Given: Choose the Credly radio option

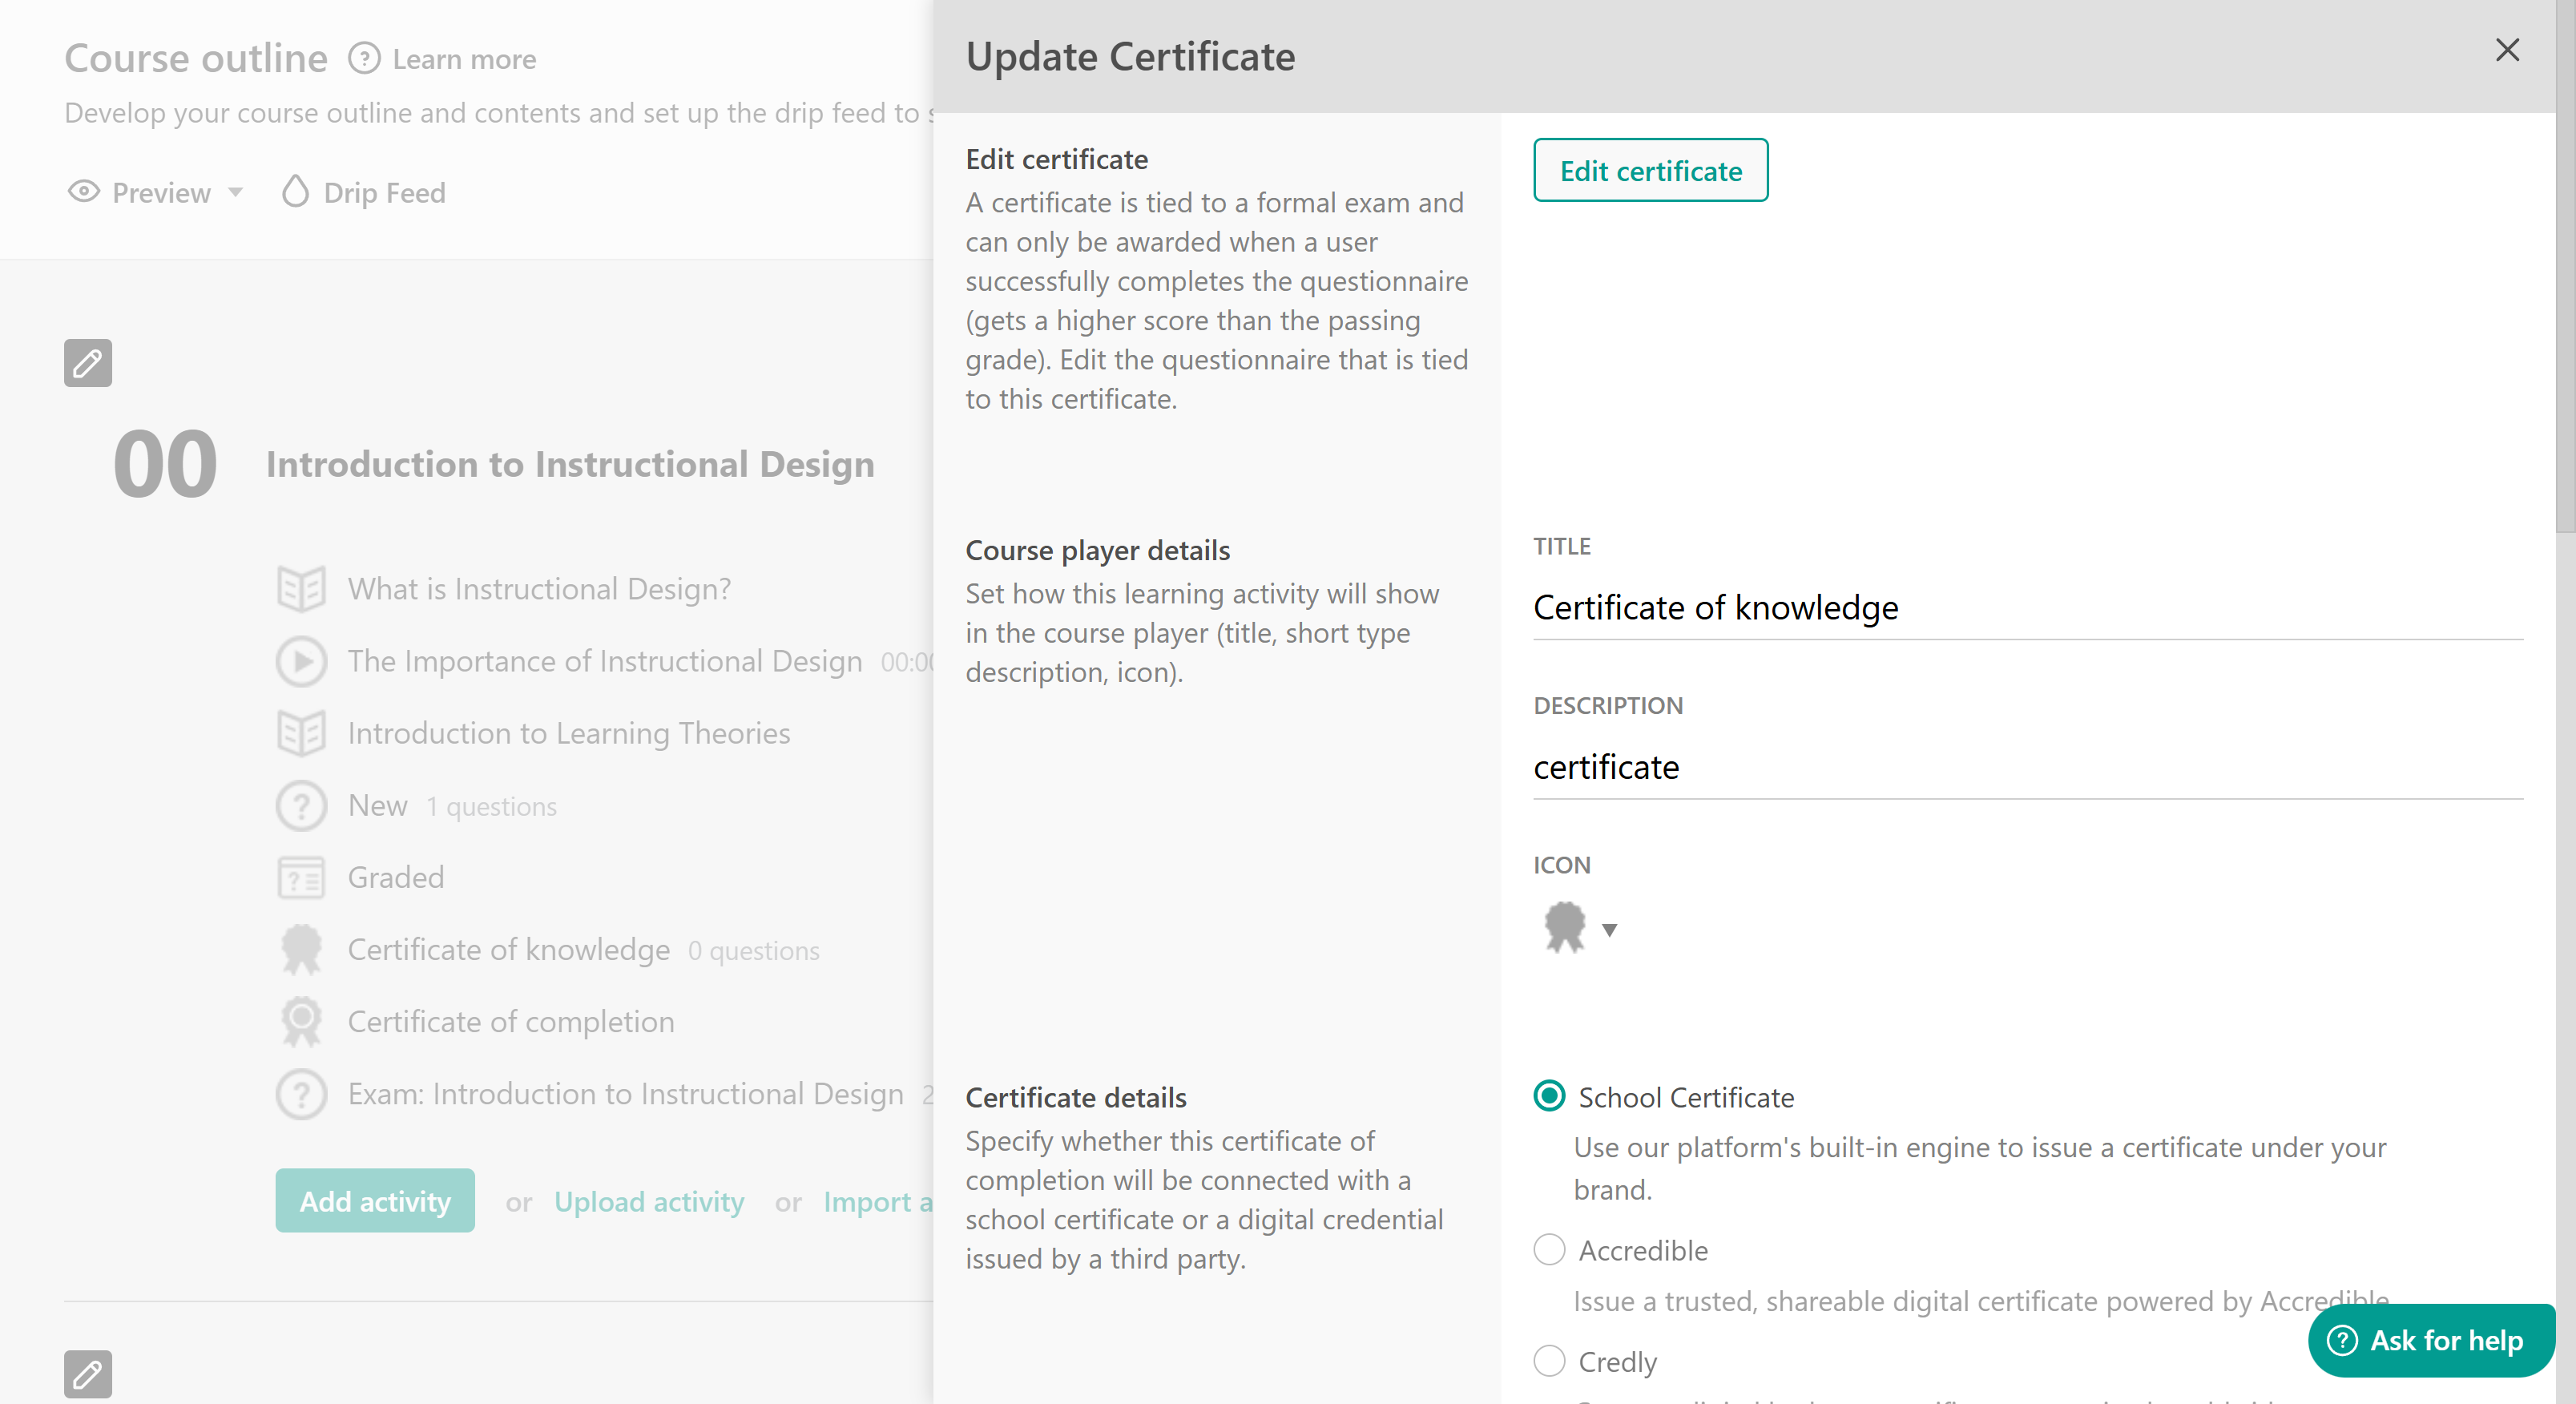Looking at the screenshot, I should pyautogui.click(x=1549, y=1361).
